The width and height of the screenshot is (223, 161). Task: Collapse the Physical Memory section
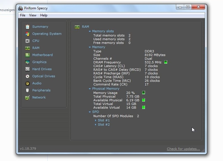tap(90, 89)
